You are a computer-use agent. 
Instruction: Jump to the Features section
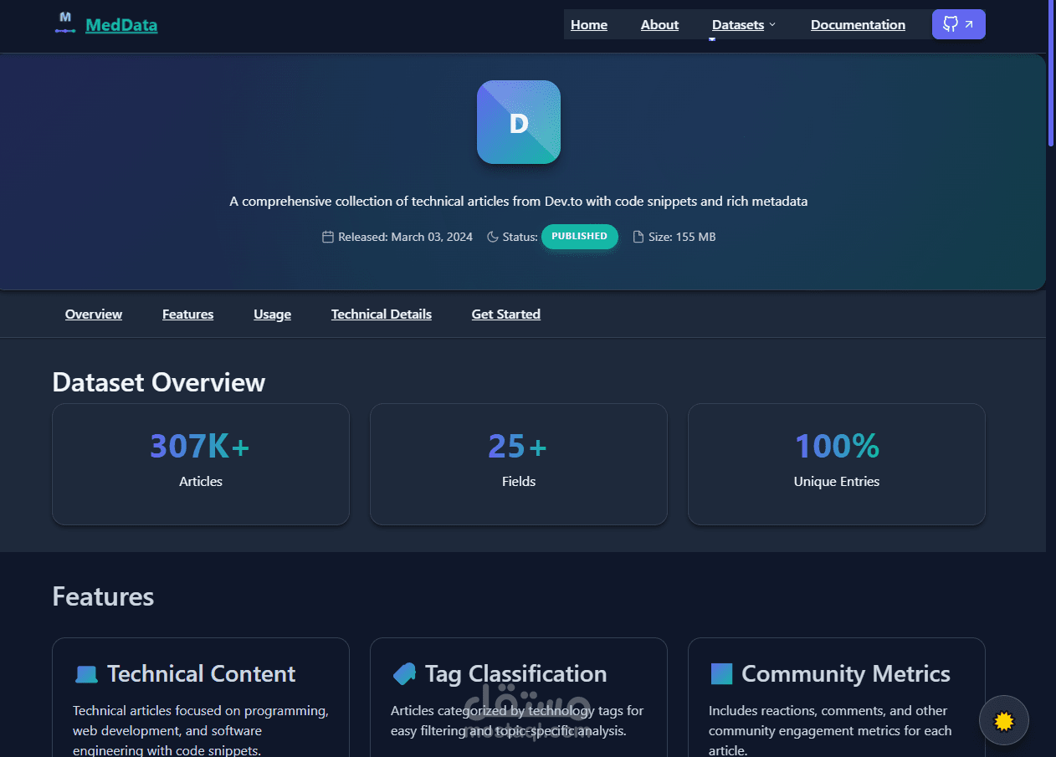click(187, 315)
